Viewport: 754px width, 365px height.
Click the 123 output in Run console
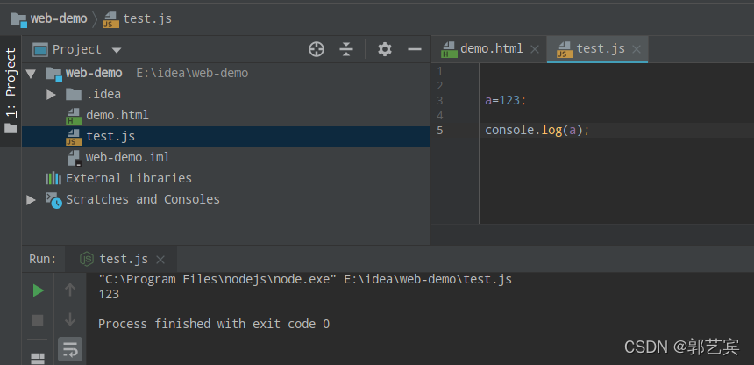[109, 294]
